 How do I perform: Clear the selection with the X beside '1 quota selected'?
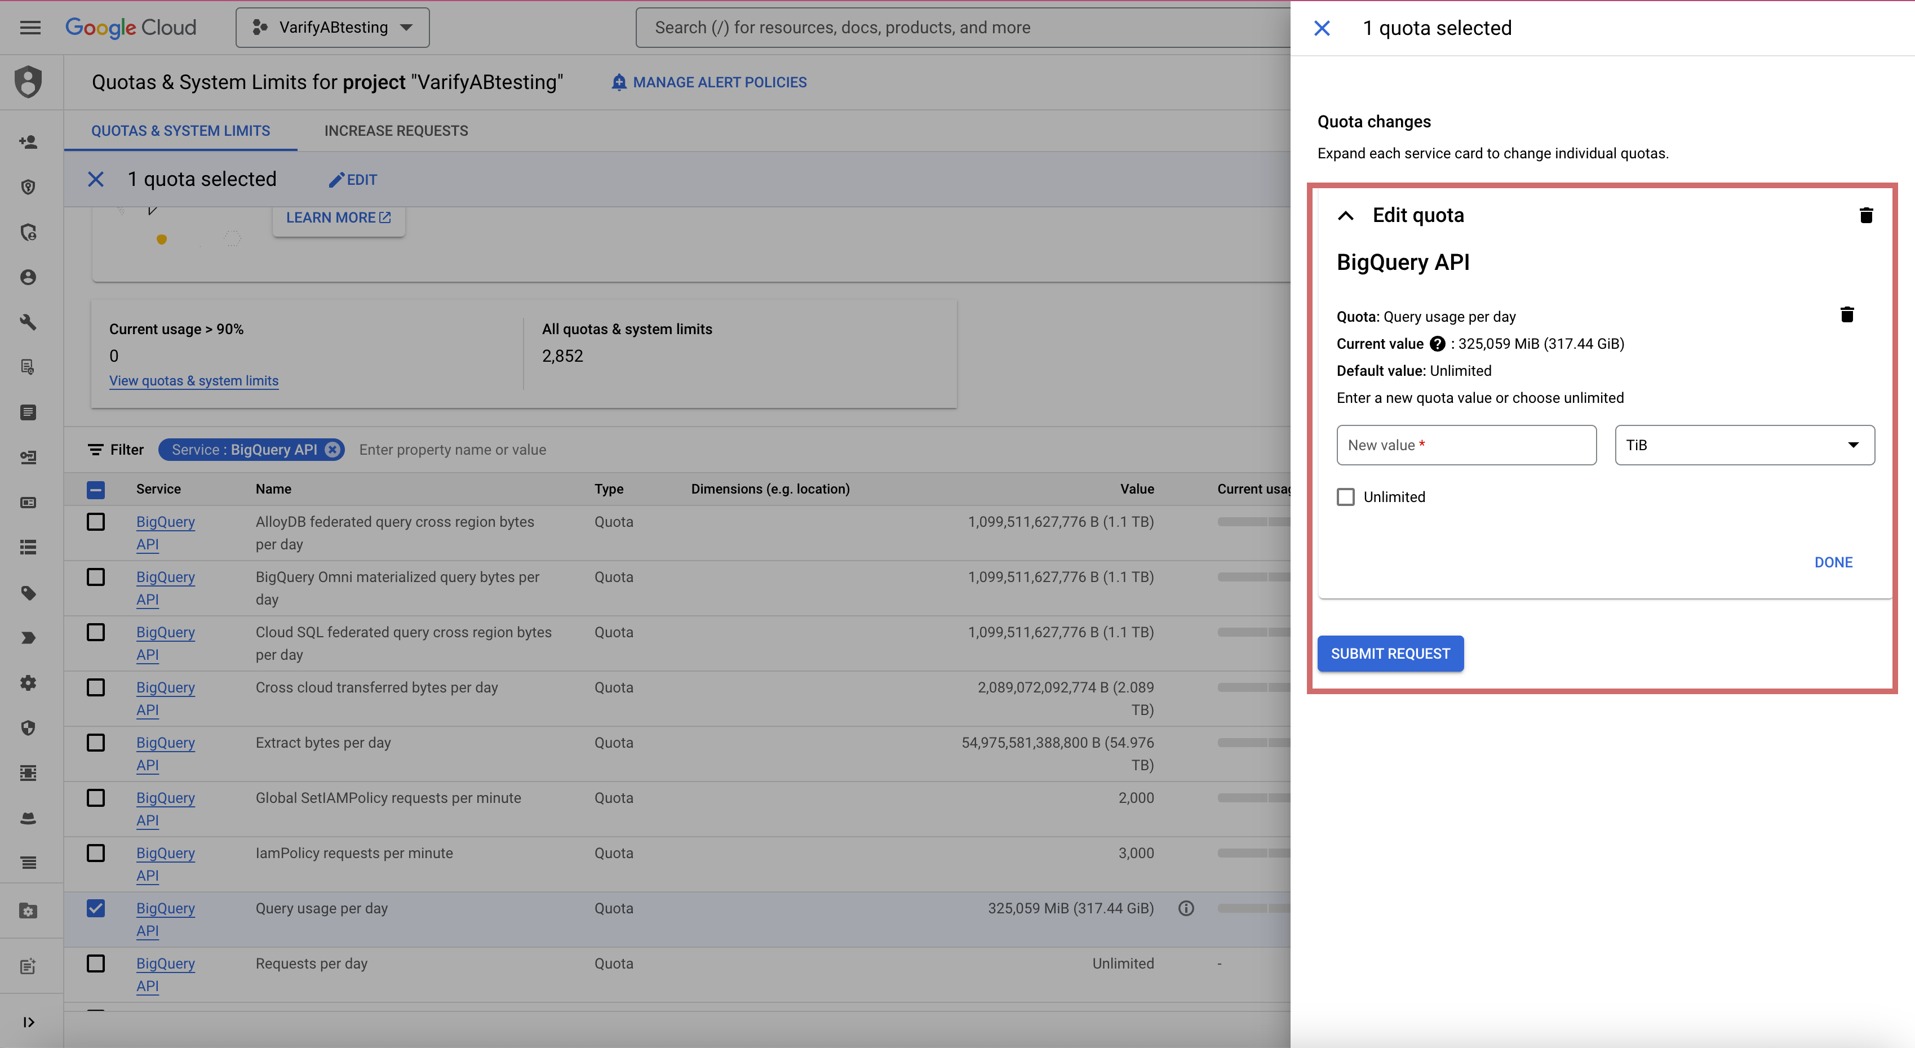pos(96,179)
